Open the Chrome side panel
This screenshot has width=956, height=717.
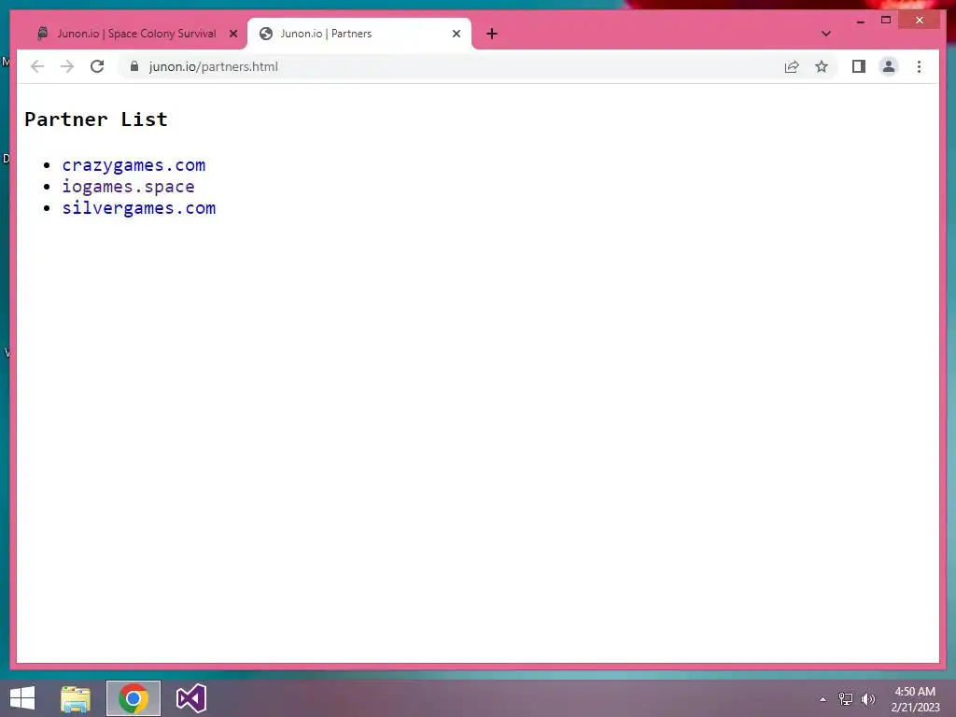tap(859, 66)
